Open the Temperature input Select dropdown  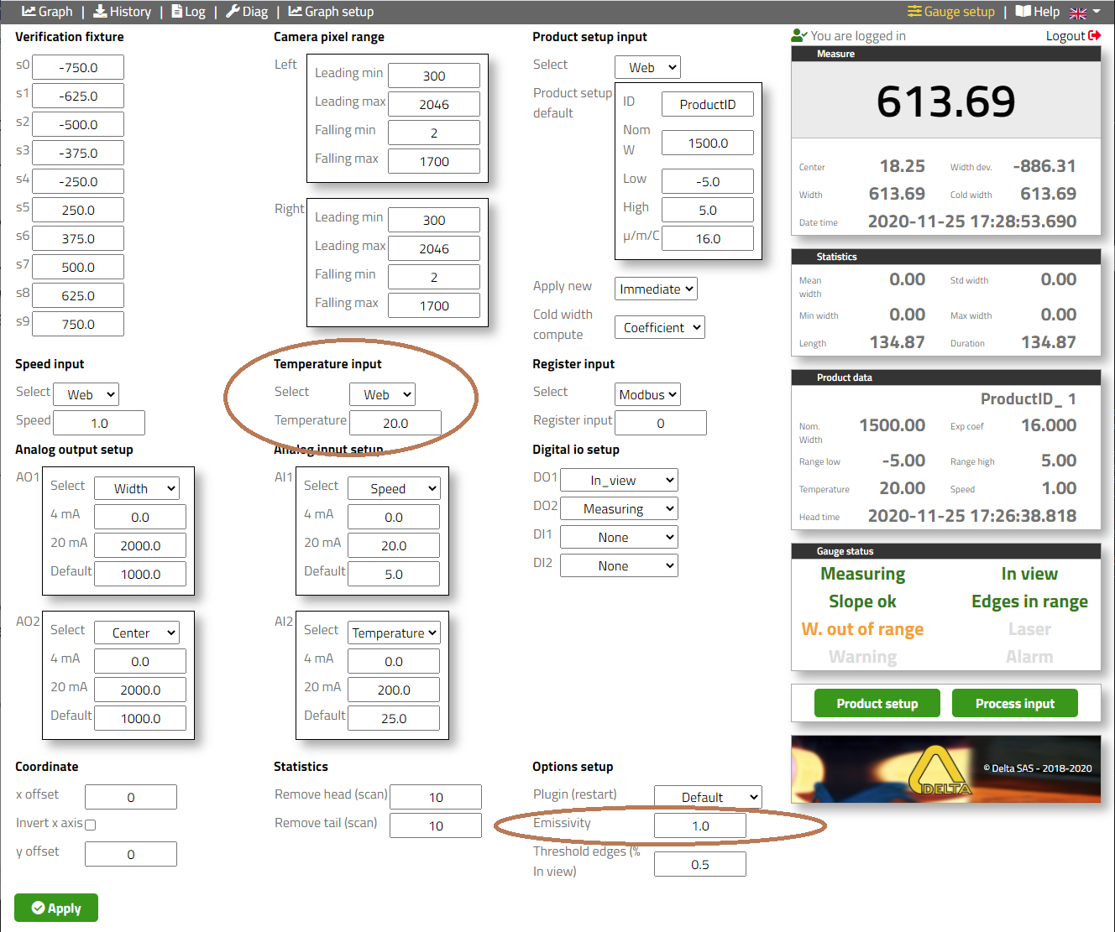(x=382, y=394)
